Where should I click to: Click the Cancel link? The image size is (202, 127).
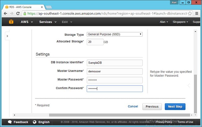[x=133, y=106]
